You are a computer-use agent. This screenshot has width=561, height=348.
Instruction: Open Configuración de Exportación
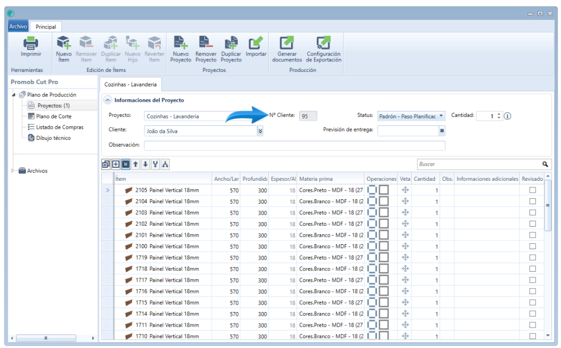coord(323,42)
